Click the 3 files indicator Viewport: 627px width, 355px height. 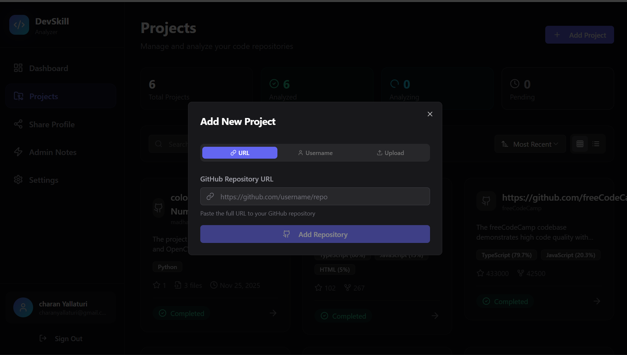coord(188,285)
